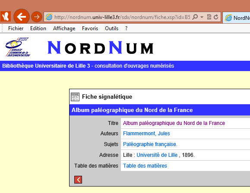This screenshot has width=250, height=193.
Task: Click the Fiche signalétique card icon
Action: coord(75,97)
